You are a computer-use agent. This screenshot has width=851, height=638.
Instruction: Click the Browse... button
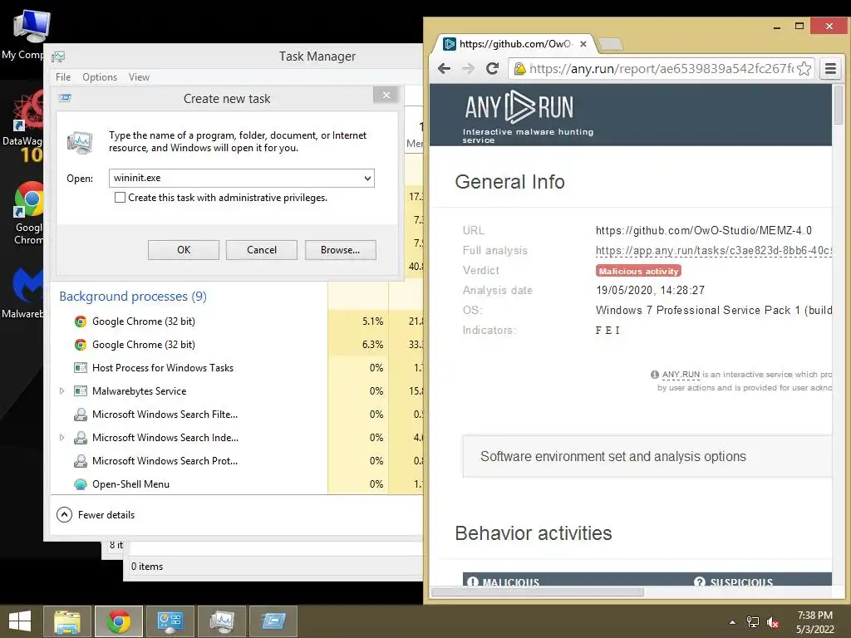(340, 249)
